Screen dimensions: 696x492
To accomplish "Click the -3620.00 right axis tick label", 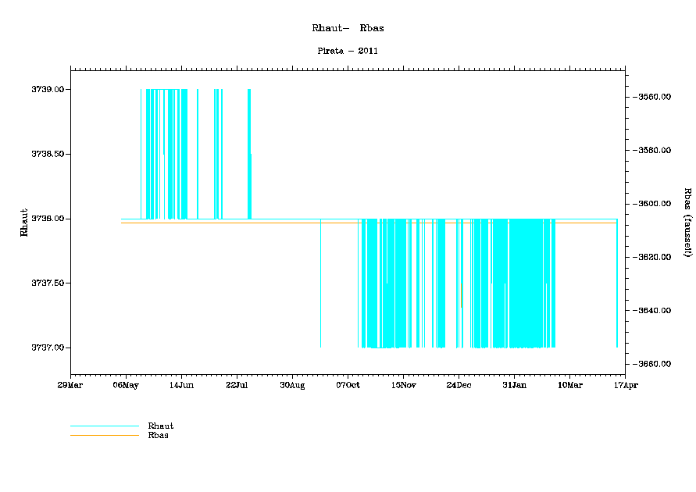I will [653, 257].
